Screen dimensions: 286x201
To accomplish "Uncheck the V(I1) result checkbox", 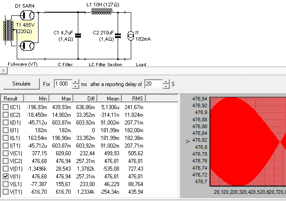I will 5,176.
